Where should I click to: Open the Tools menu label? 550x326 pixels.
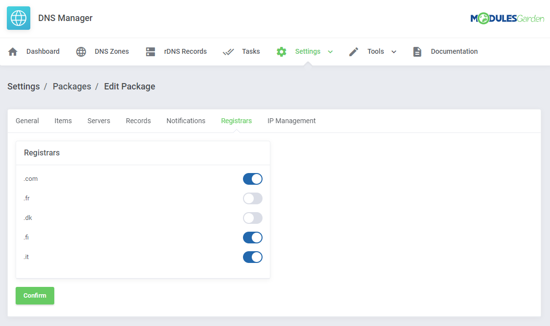(375, 51)
